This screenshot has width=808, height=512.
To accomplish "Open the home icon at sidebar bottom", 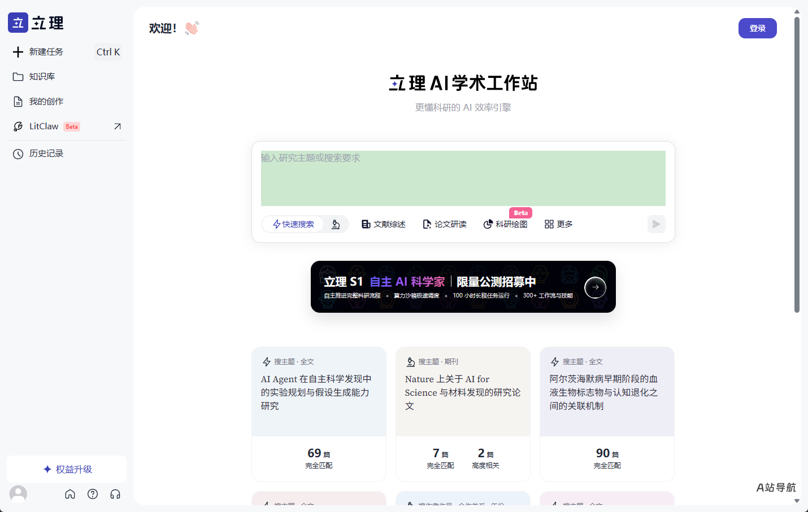I will (x=70, y=494).
